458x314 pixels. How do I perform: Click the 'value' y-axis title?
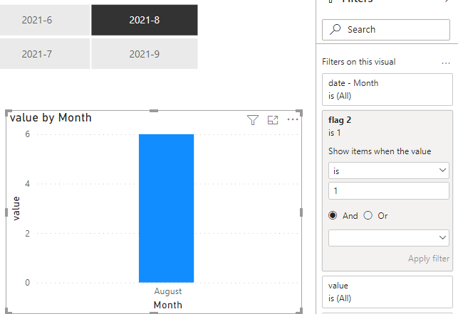[x=16, y=209]
